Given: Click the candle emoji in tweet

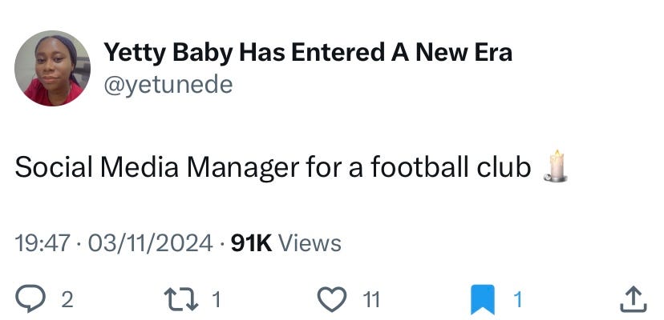Looking at the screenshot, I should tap(556, 166).
